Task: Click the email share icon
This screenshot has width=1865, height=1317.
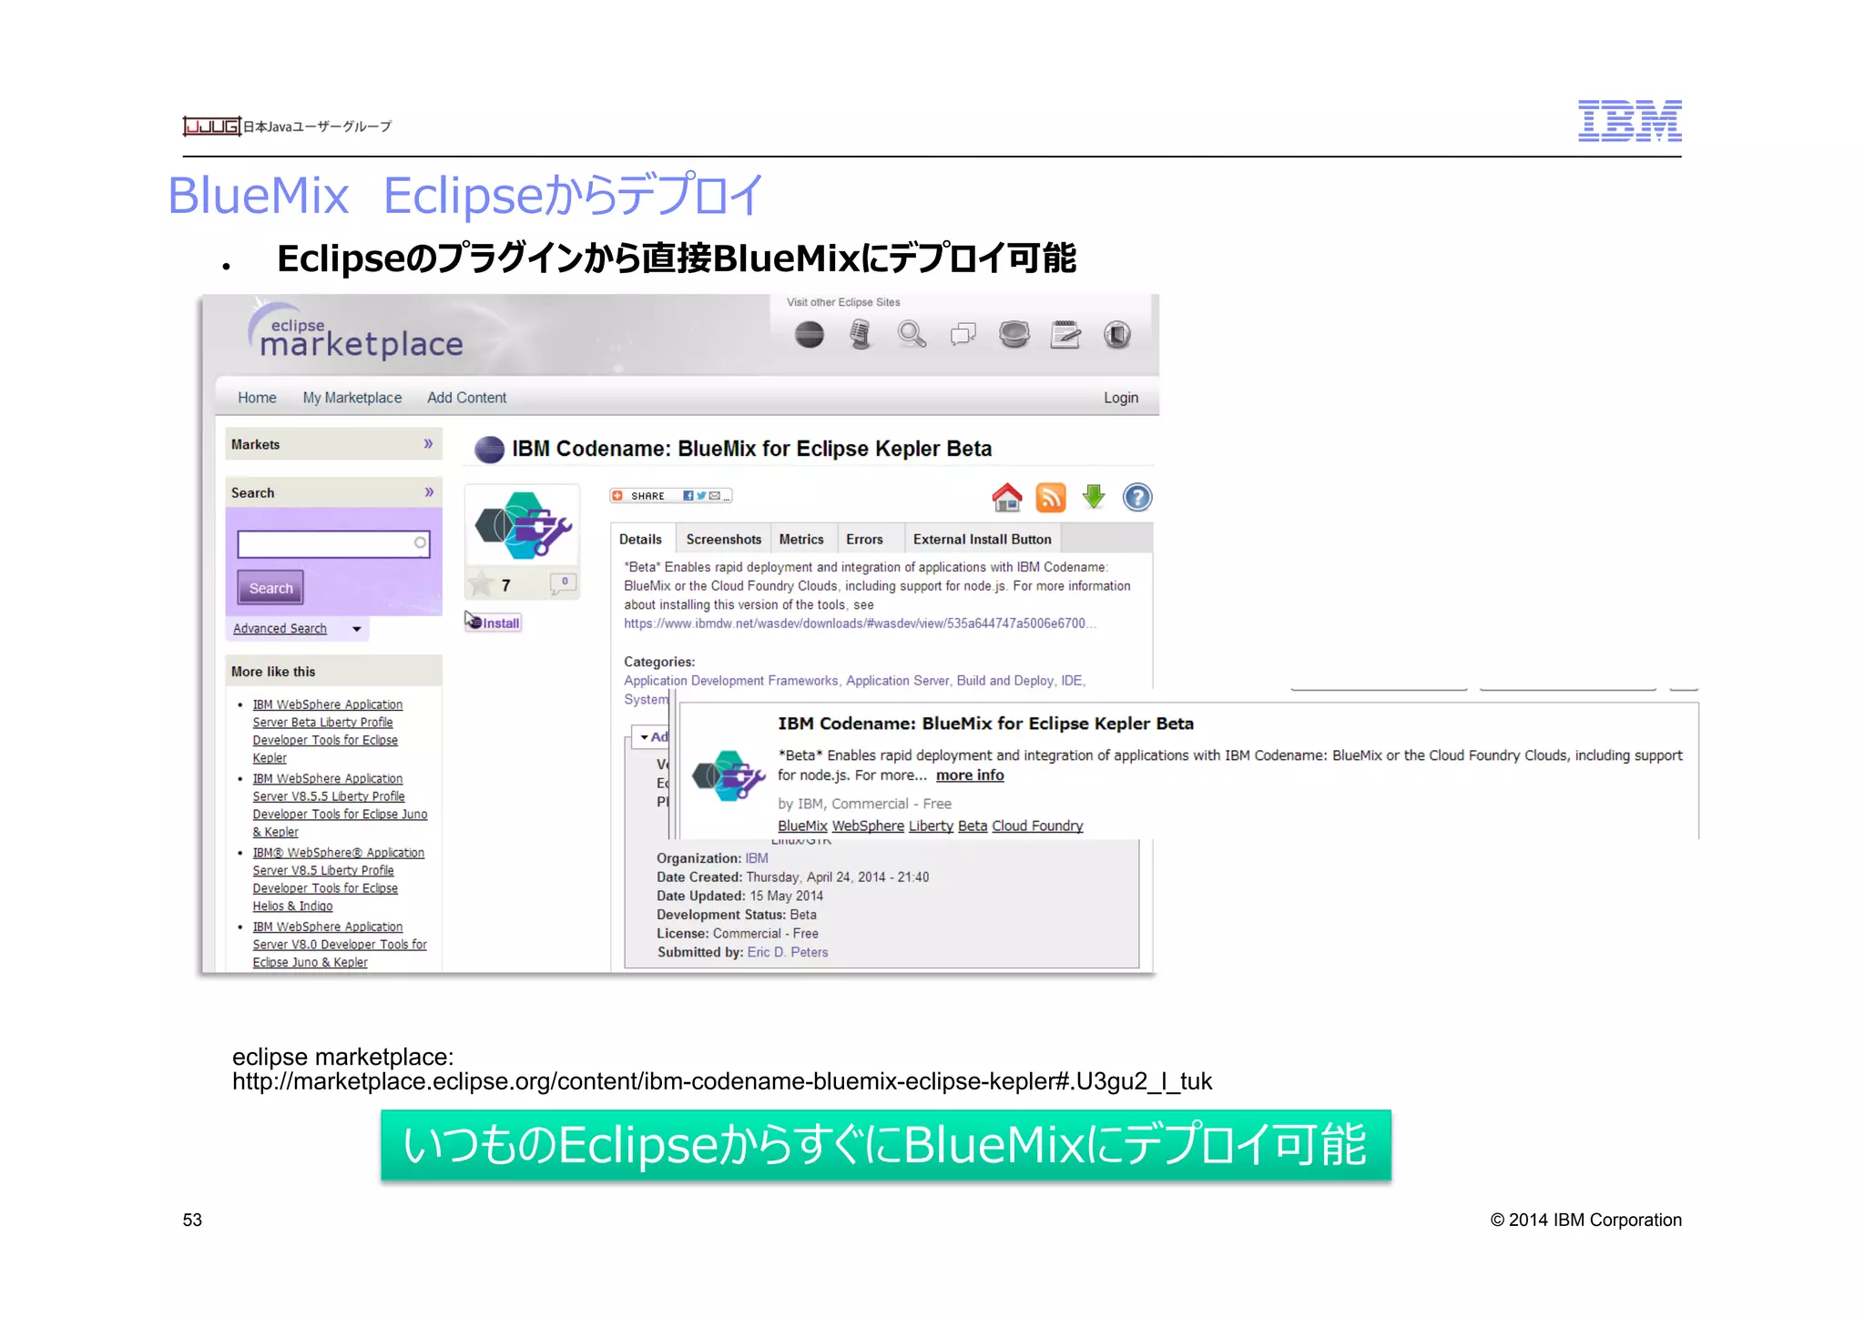Action: click(x=715, y=496)
